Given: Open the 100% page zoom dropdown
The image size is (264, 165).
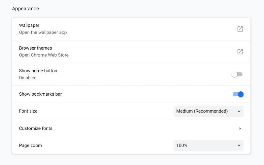Looking at the screenshot, I should 209,146.
